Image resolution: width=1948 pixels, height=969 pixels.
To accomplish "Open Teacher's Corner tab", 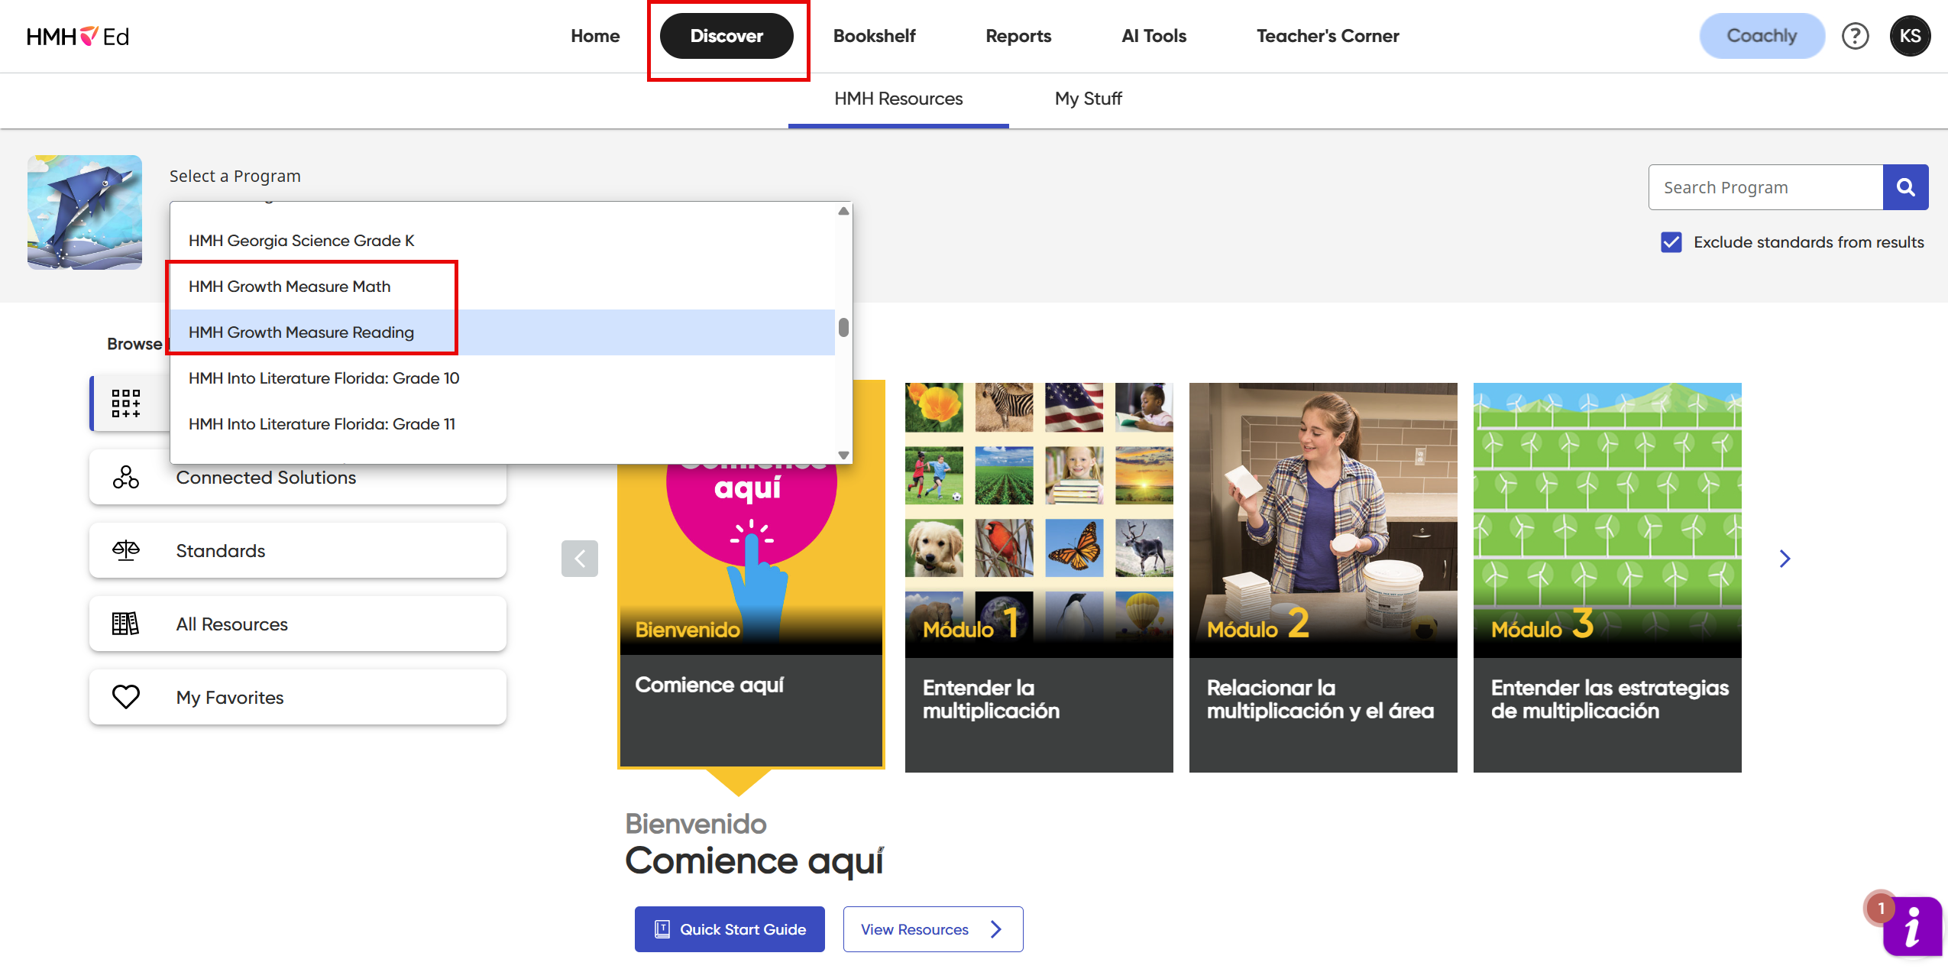I will [x=1328, y=36].
